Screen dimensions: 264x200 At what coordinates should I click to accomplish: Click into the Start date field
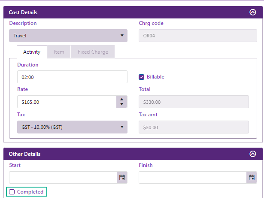coord(63,177)
